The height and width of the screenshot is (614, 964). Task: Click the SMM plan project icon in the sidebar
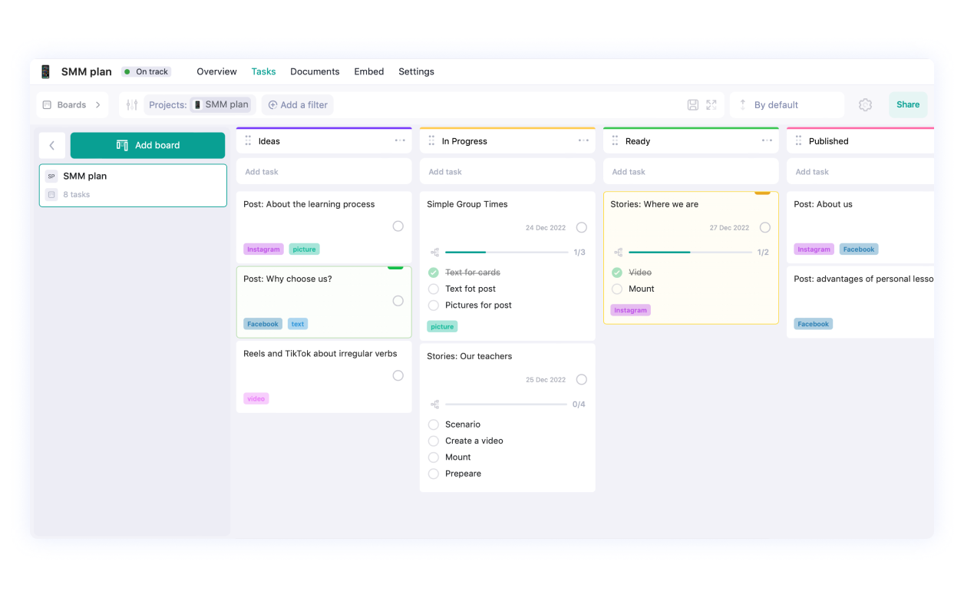coord(51,176)
